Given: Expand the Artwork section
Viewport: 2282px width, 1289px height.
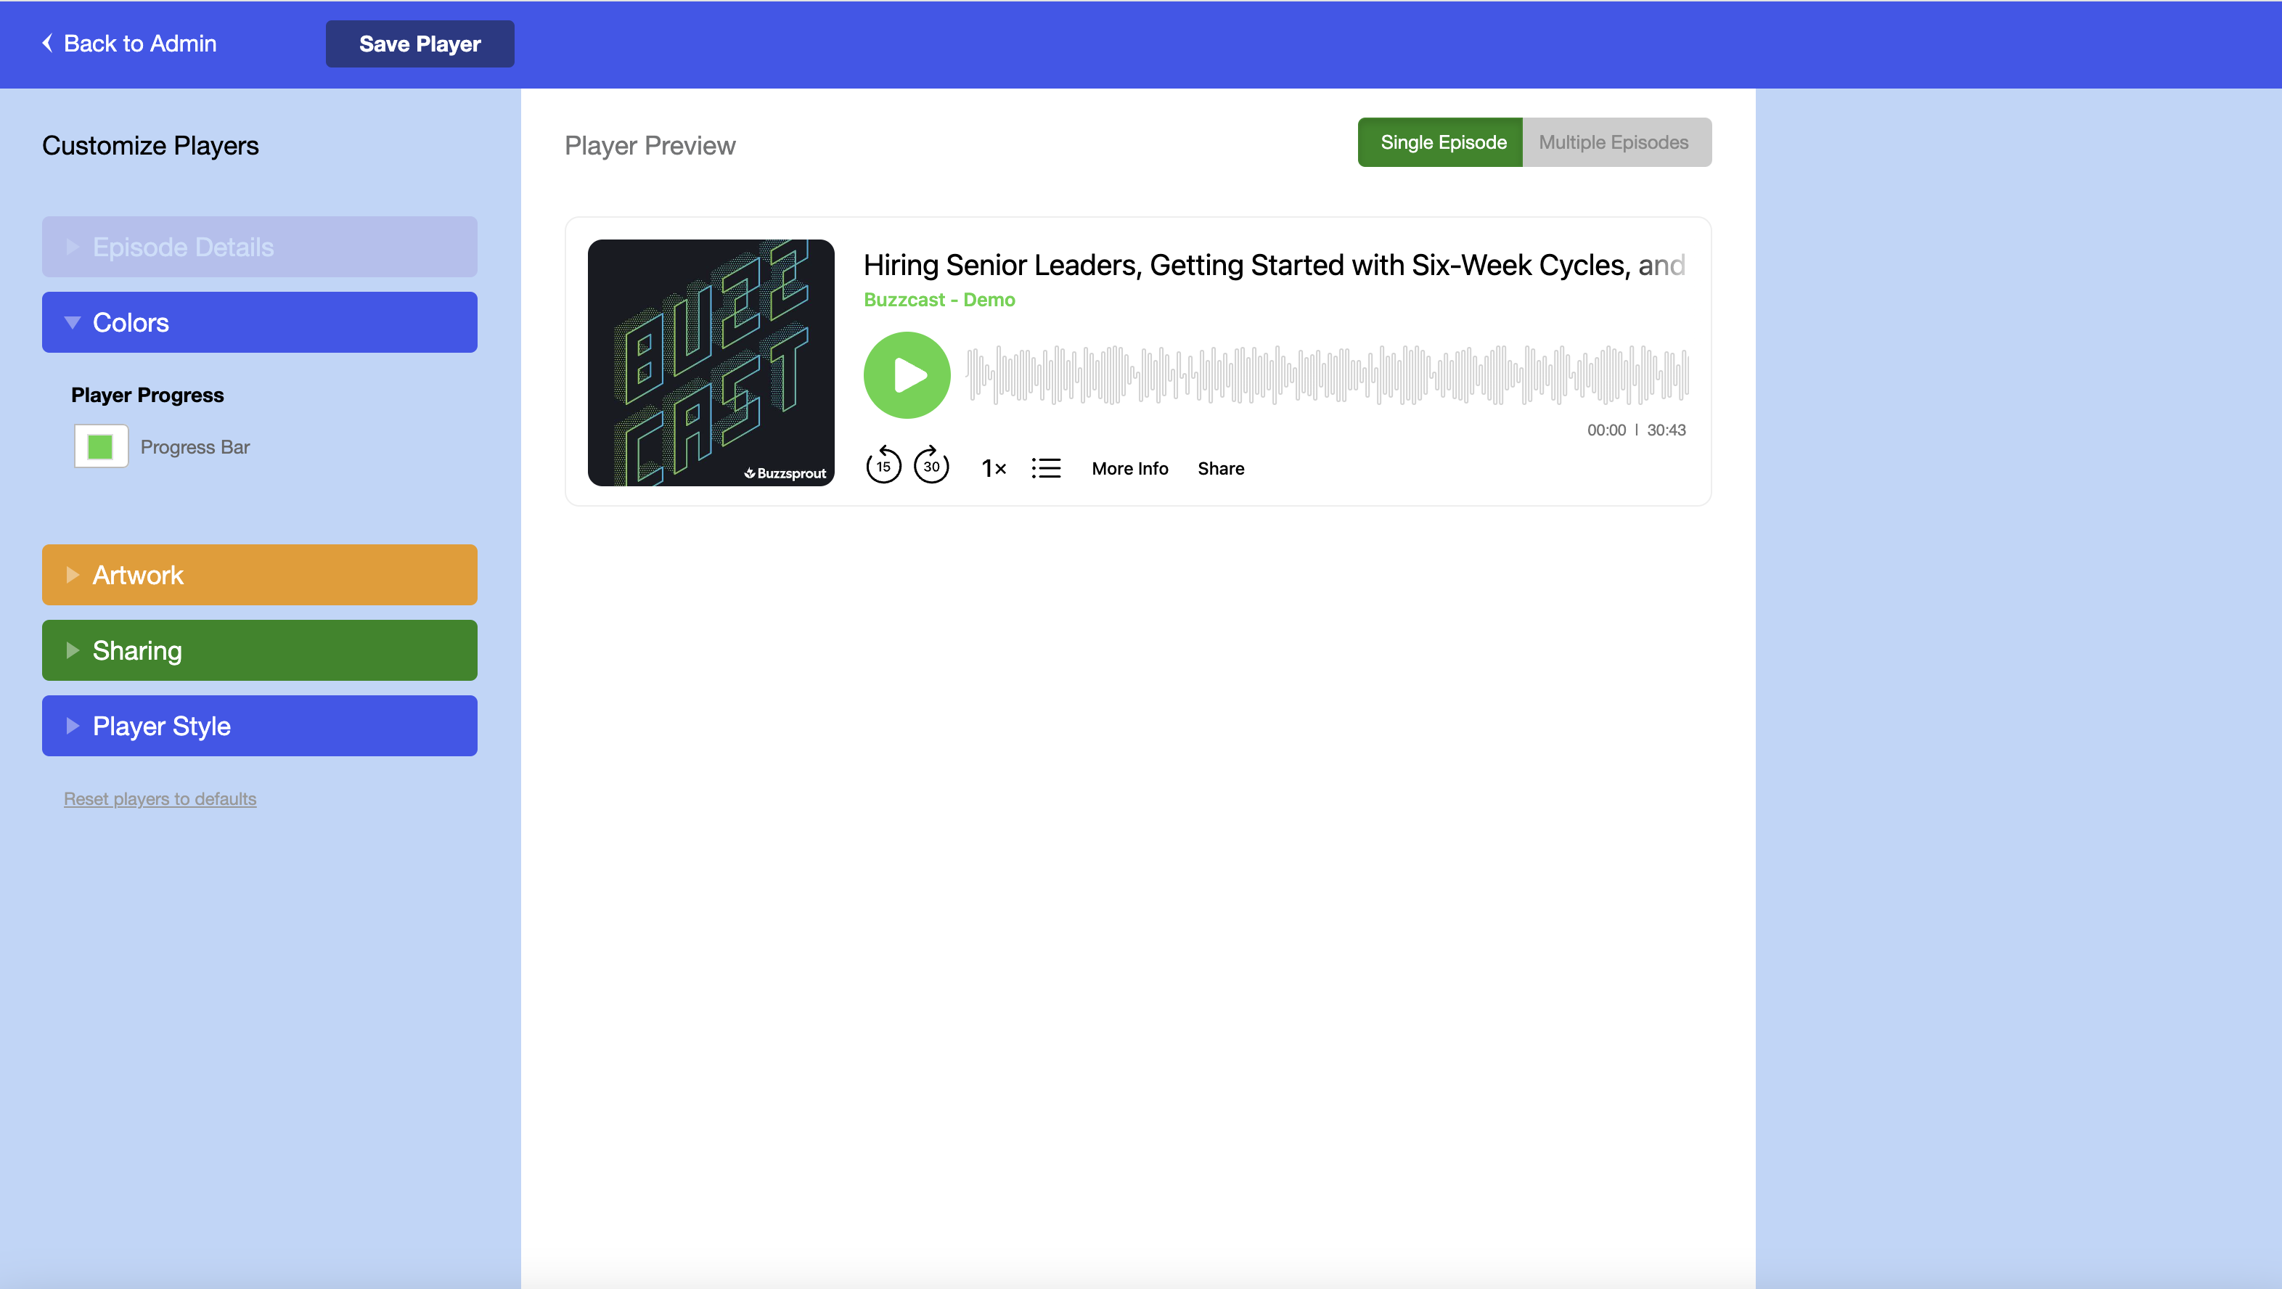Looking at the screenshot, I should [x=260, y=575].
